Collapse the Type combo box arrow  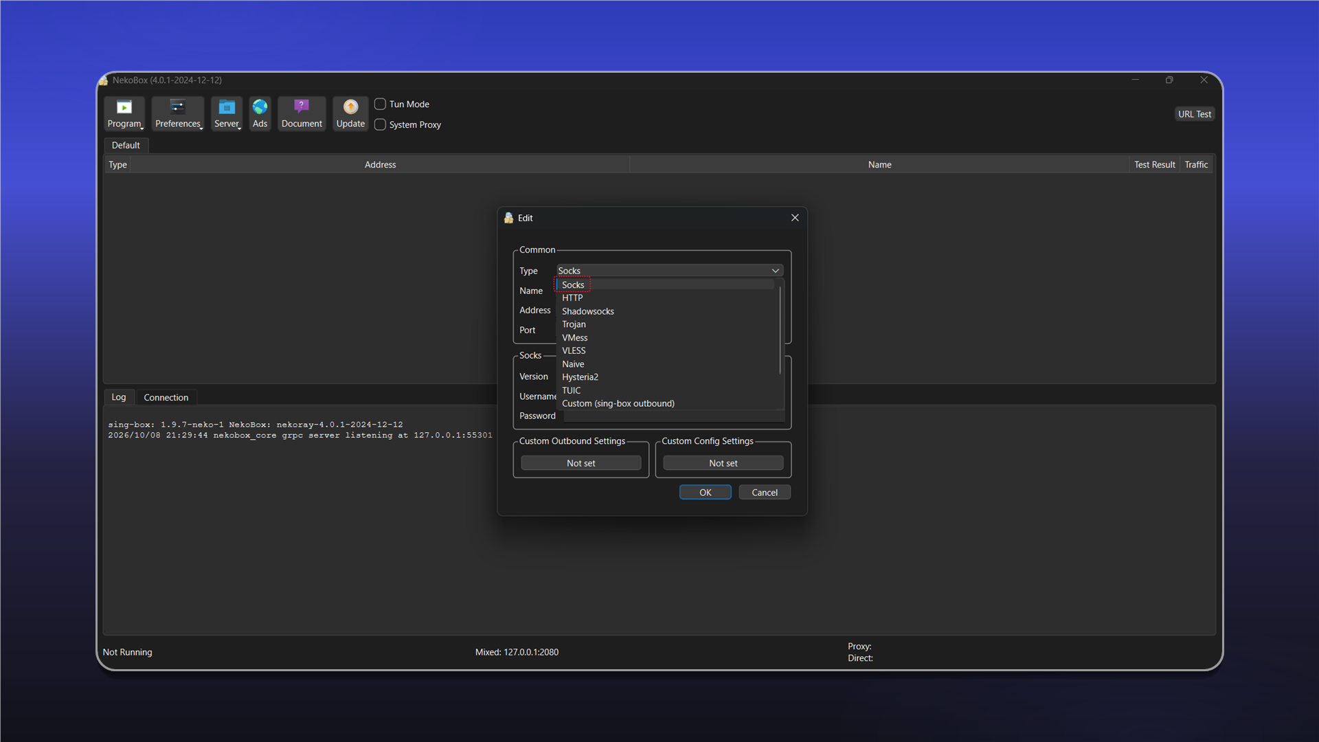pyautogui.click(x=776, y=271)
